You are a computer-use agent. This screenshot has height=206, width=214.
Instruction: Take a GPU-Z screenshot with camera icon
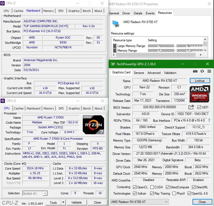coord(195,71)
